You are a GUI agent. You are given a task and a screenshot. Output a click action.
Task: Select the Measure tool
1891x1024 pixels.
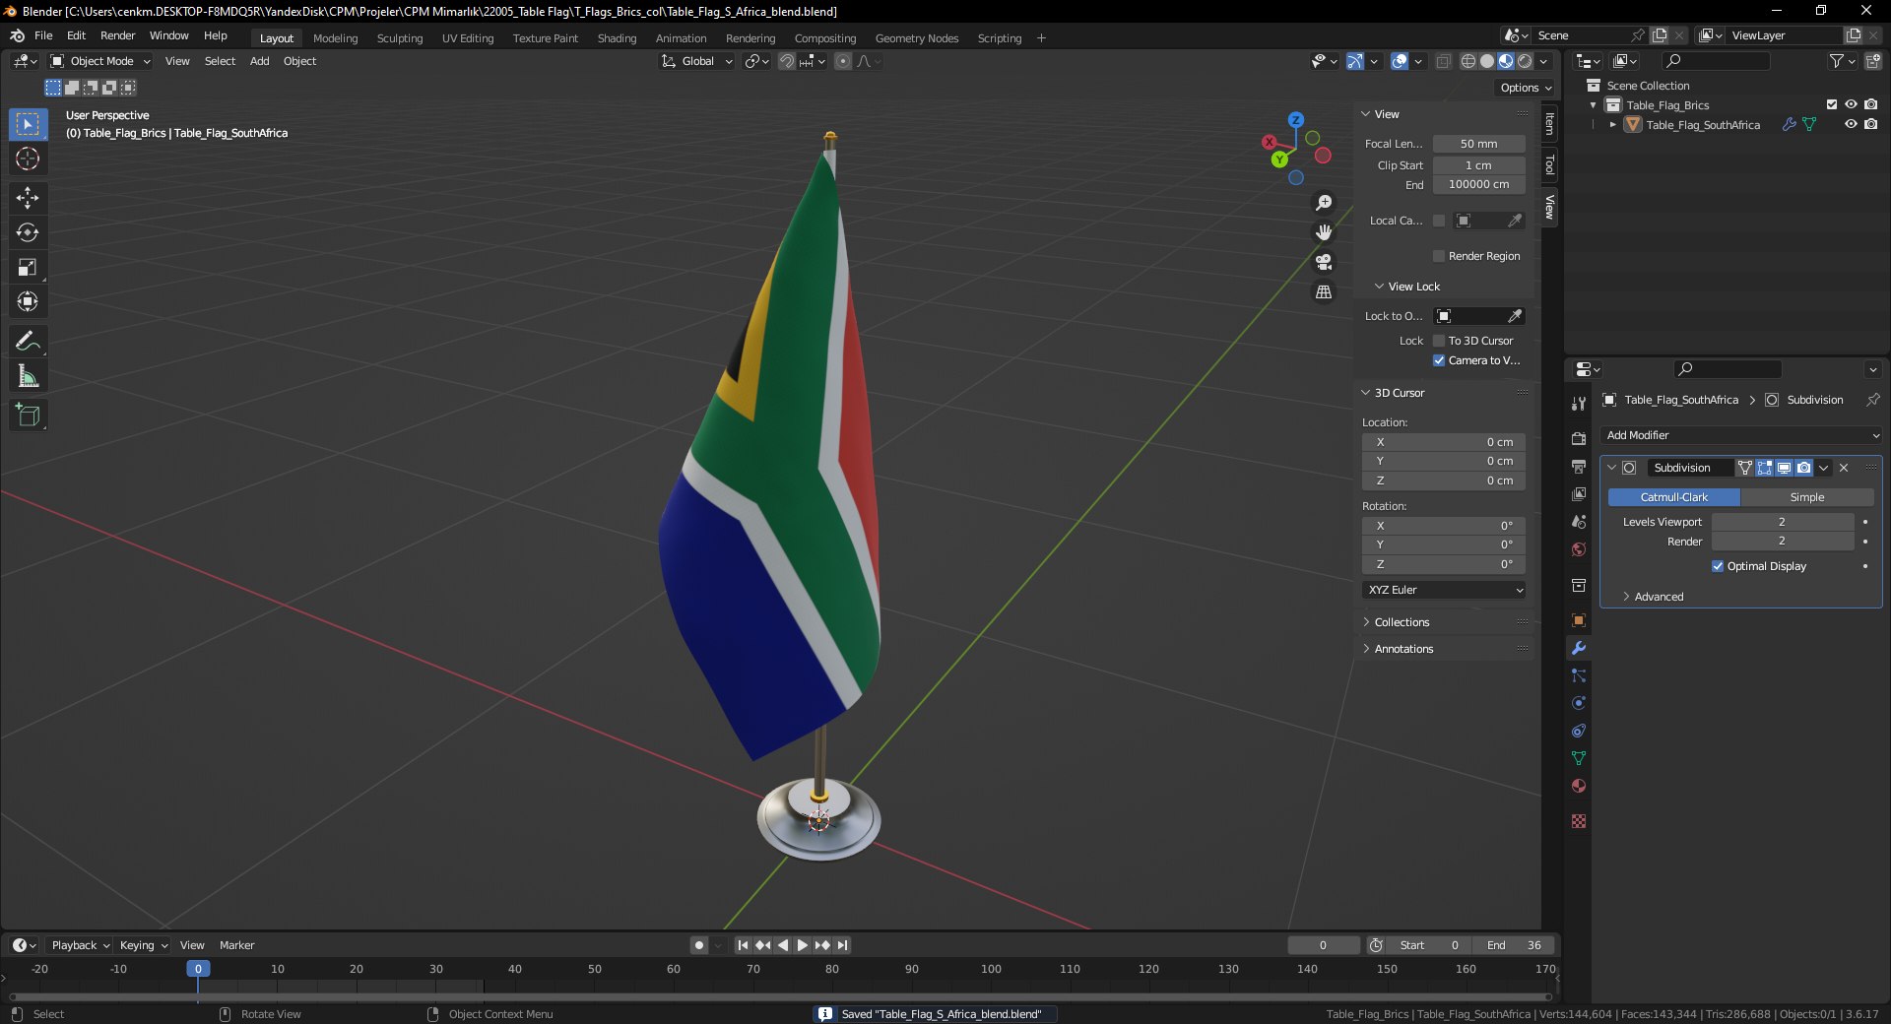tap(28, 376)
